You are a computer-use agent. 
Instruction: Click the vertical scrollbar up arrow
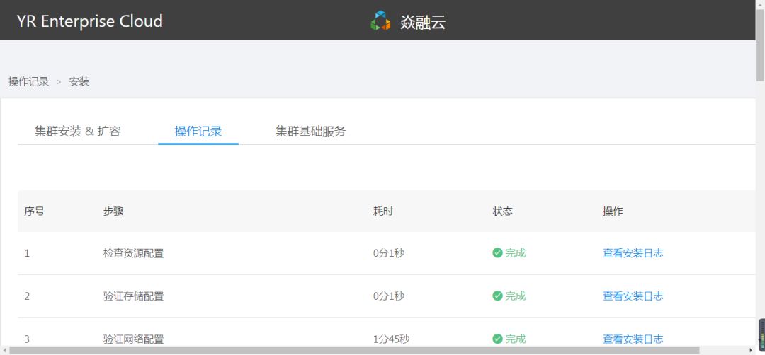point(760,5)
